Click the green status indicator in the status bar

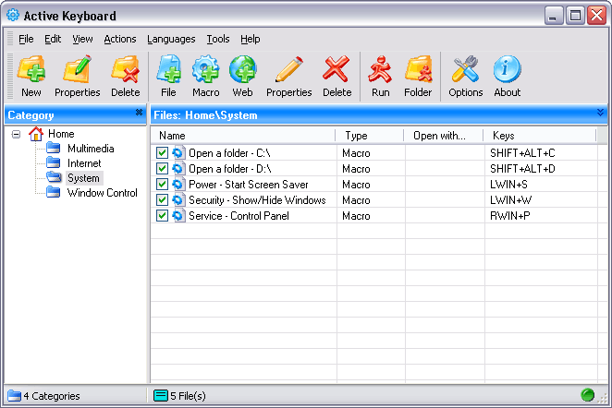587,395
